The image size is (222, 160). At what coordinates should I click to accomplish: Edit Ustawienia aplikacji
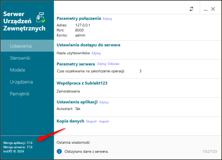point(104,102)
